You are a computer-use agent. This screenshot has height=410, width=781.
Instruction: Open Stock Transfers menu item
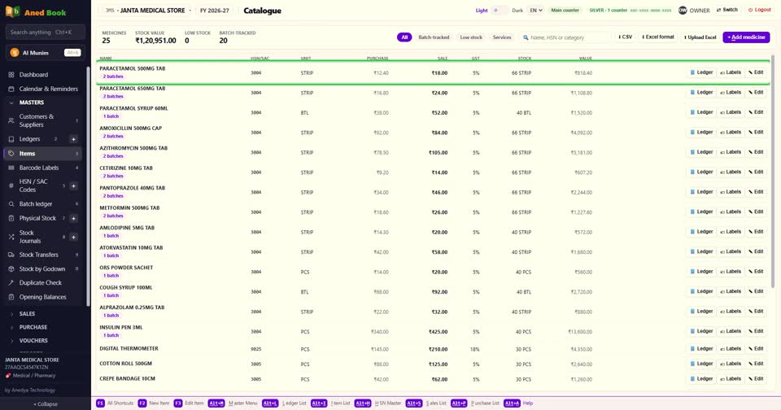click(x=39, y=255)
